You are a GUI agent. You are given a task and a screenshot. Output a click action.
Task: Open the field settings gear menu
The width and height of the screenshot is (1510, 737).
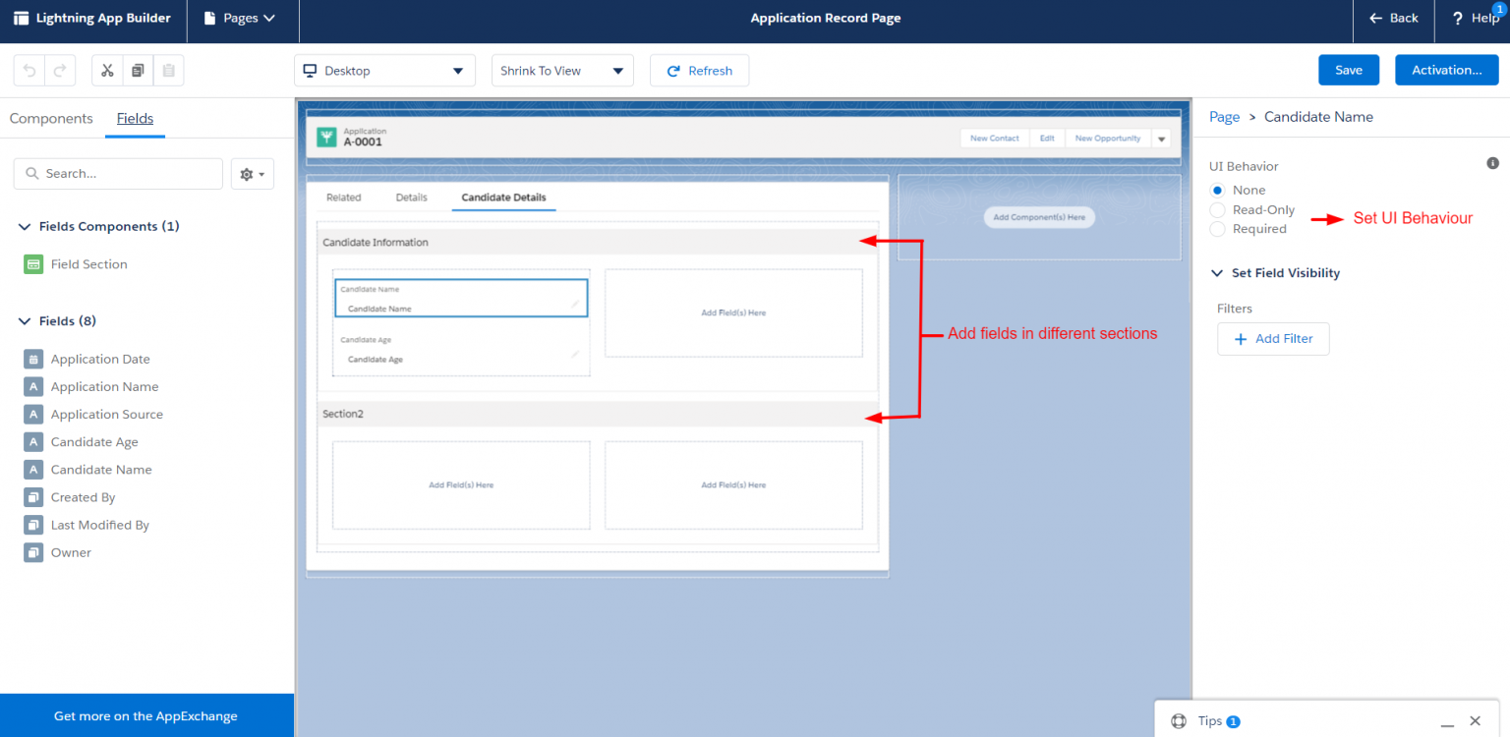[x=252, y=174]
